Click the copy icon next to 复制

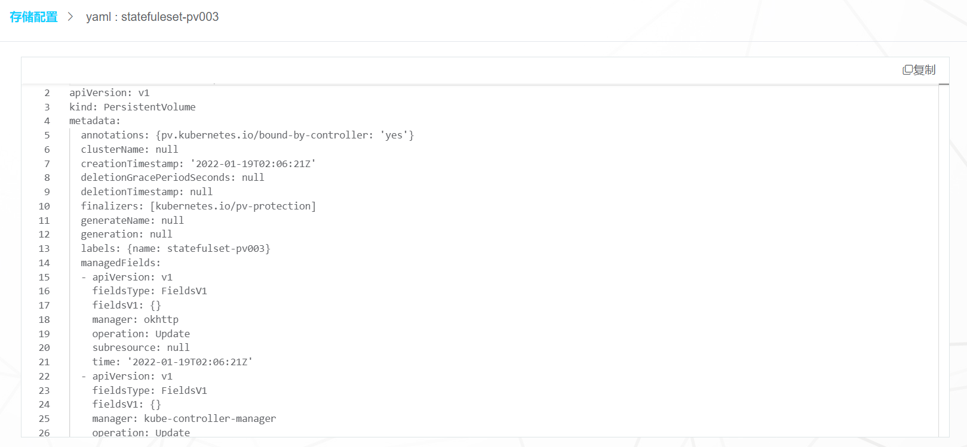(x=907, y=70)
